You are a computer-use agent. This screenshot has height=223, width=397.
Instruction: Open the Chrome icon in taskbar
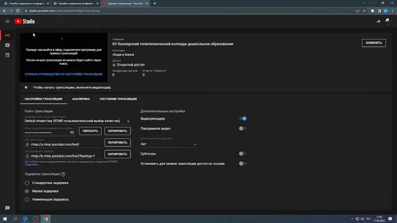click(x=46, y=219)
